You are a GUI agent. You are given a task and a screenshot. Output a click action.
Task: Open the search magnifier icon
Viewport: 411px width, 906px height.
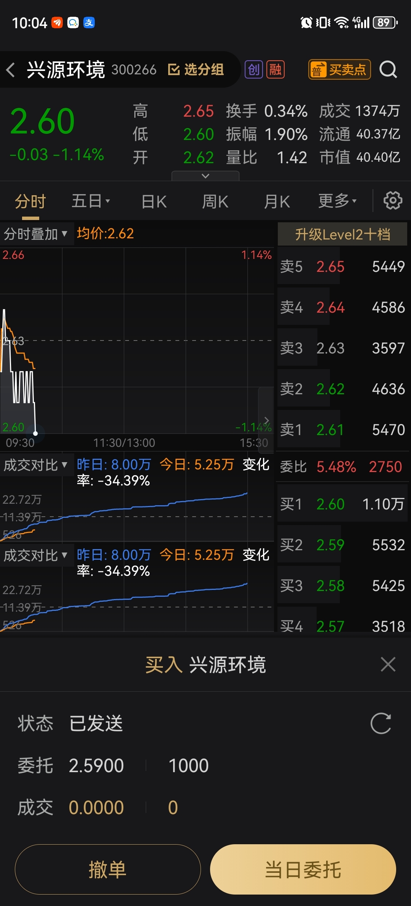point(388,69)
